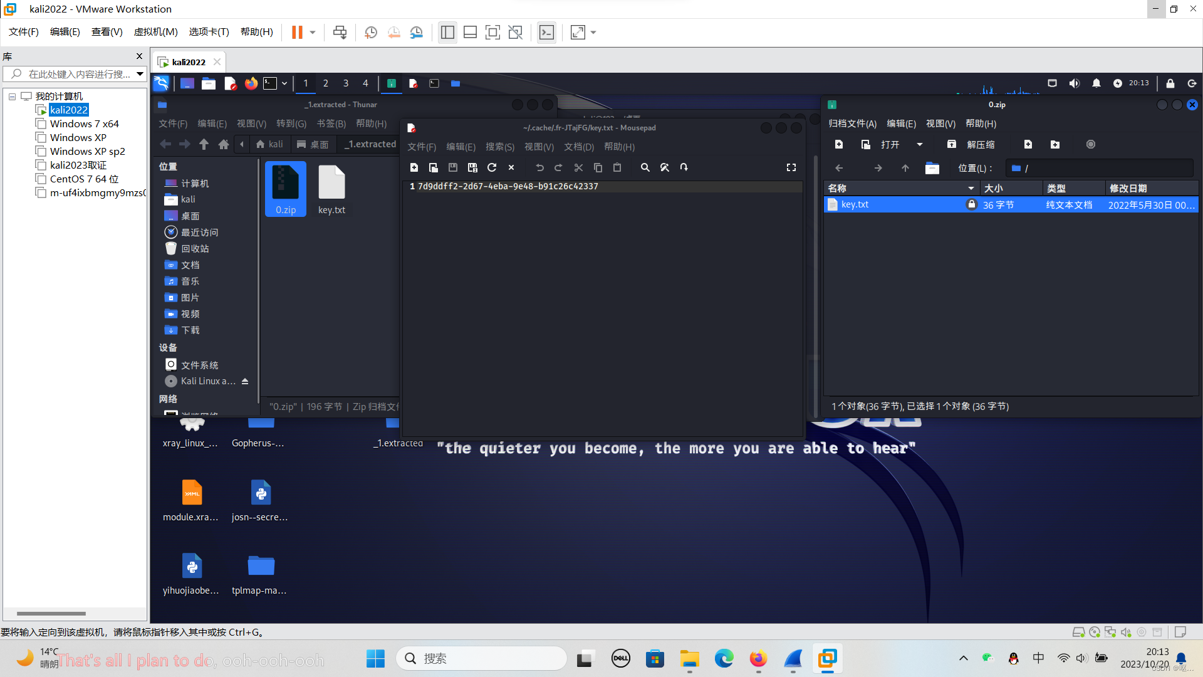Expand the 打开 dropdown arrow in the archive manager
Viewport: 1203px width, 677px height.
[x=920, y=145]
